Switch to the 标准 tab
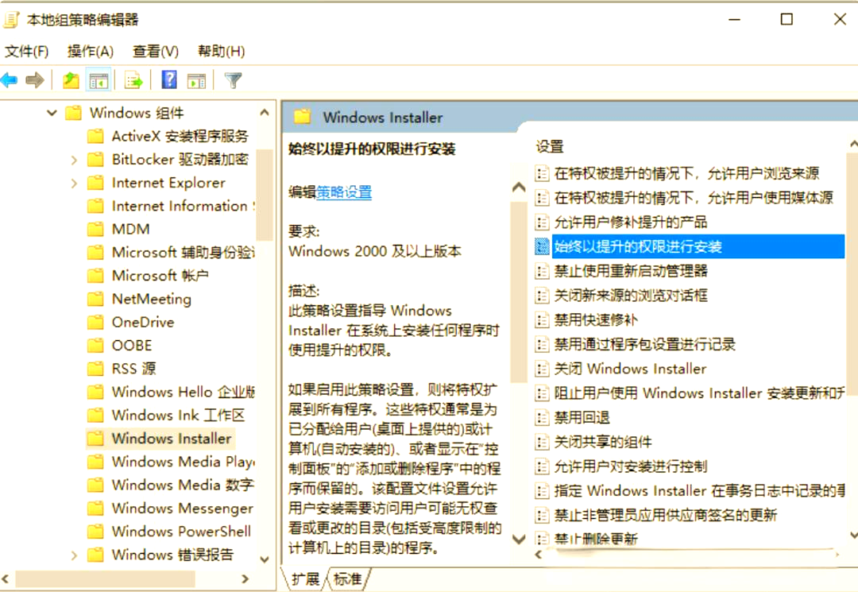Image resolution: width=858 pixels, height=592 pixels. (x=348, y=579)
